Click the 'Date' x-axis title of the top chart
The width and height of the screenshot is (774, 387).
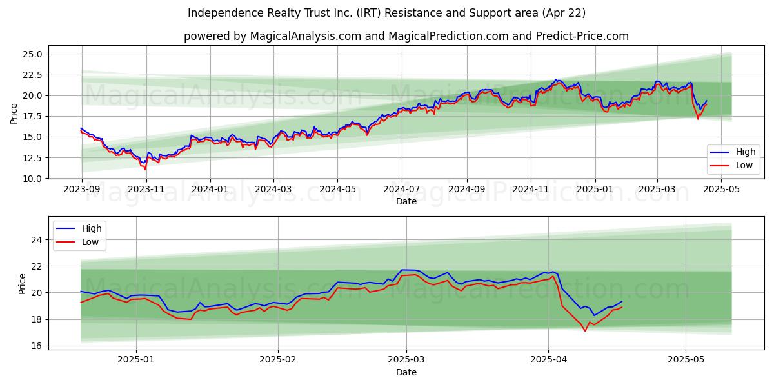(406, 201)
